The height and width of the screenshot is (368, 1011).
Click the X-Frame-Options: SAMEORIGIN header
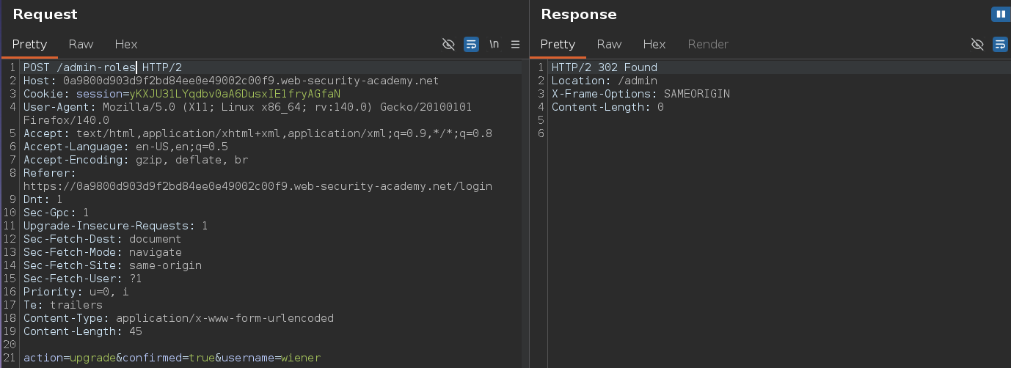(640, 94)
